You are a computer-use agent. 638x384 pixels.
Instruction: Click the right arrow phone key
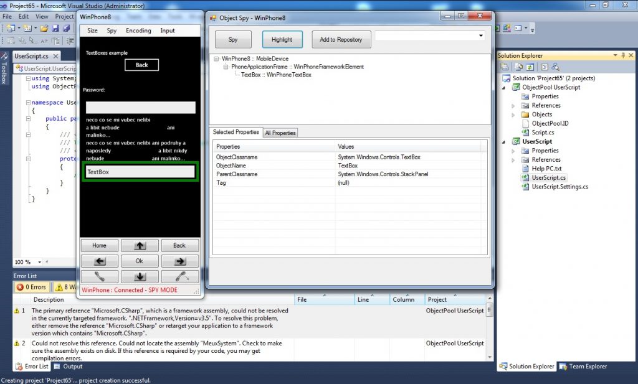click(x=180, y=261)
